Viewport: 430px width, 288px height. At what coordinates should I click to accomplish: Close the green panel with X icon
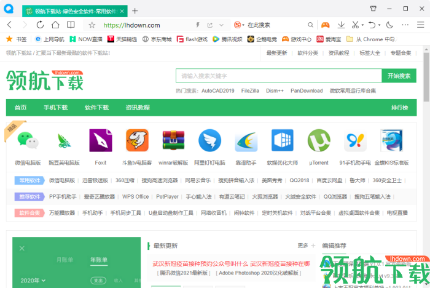click(22, 249)
